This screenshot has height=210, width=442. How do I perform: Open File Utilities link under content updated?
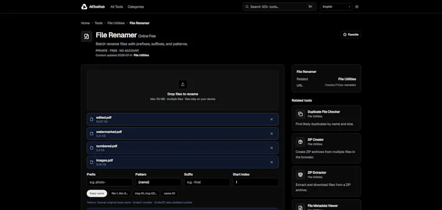[x=141, y=55]
